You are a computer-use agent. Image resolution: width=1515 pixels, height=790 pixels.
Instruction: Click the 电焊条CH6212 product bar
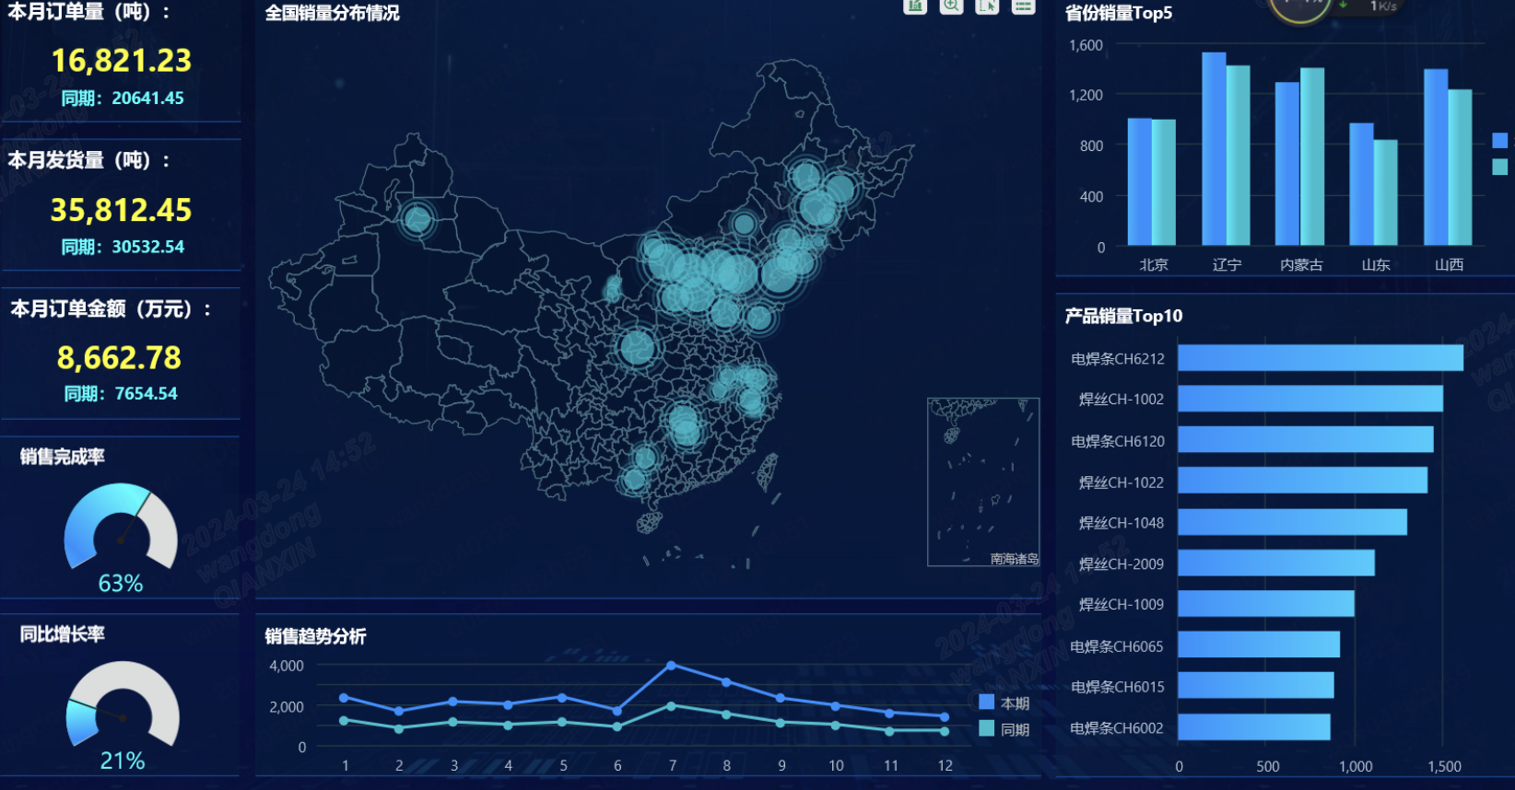1321,358
